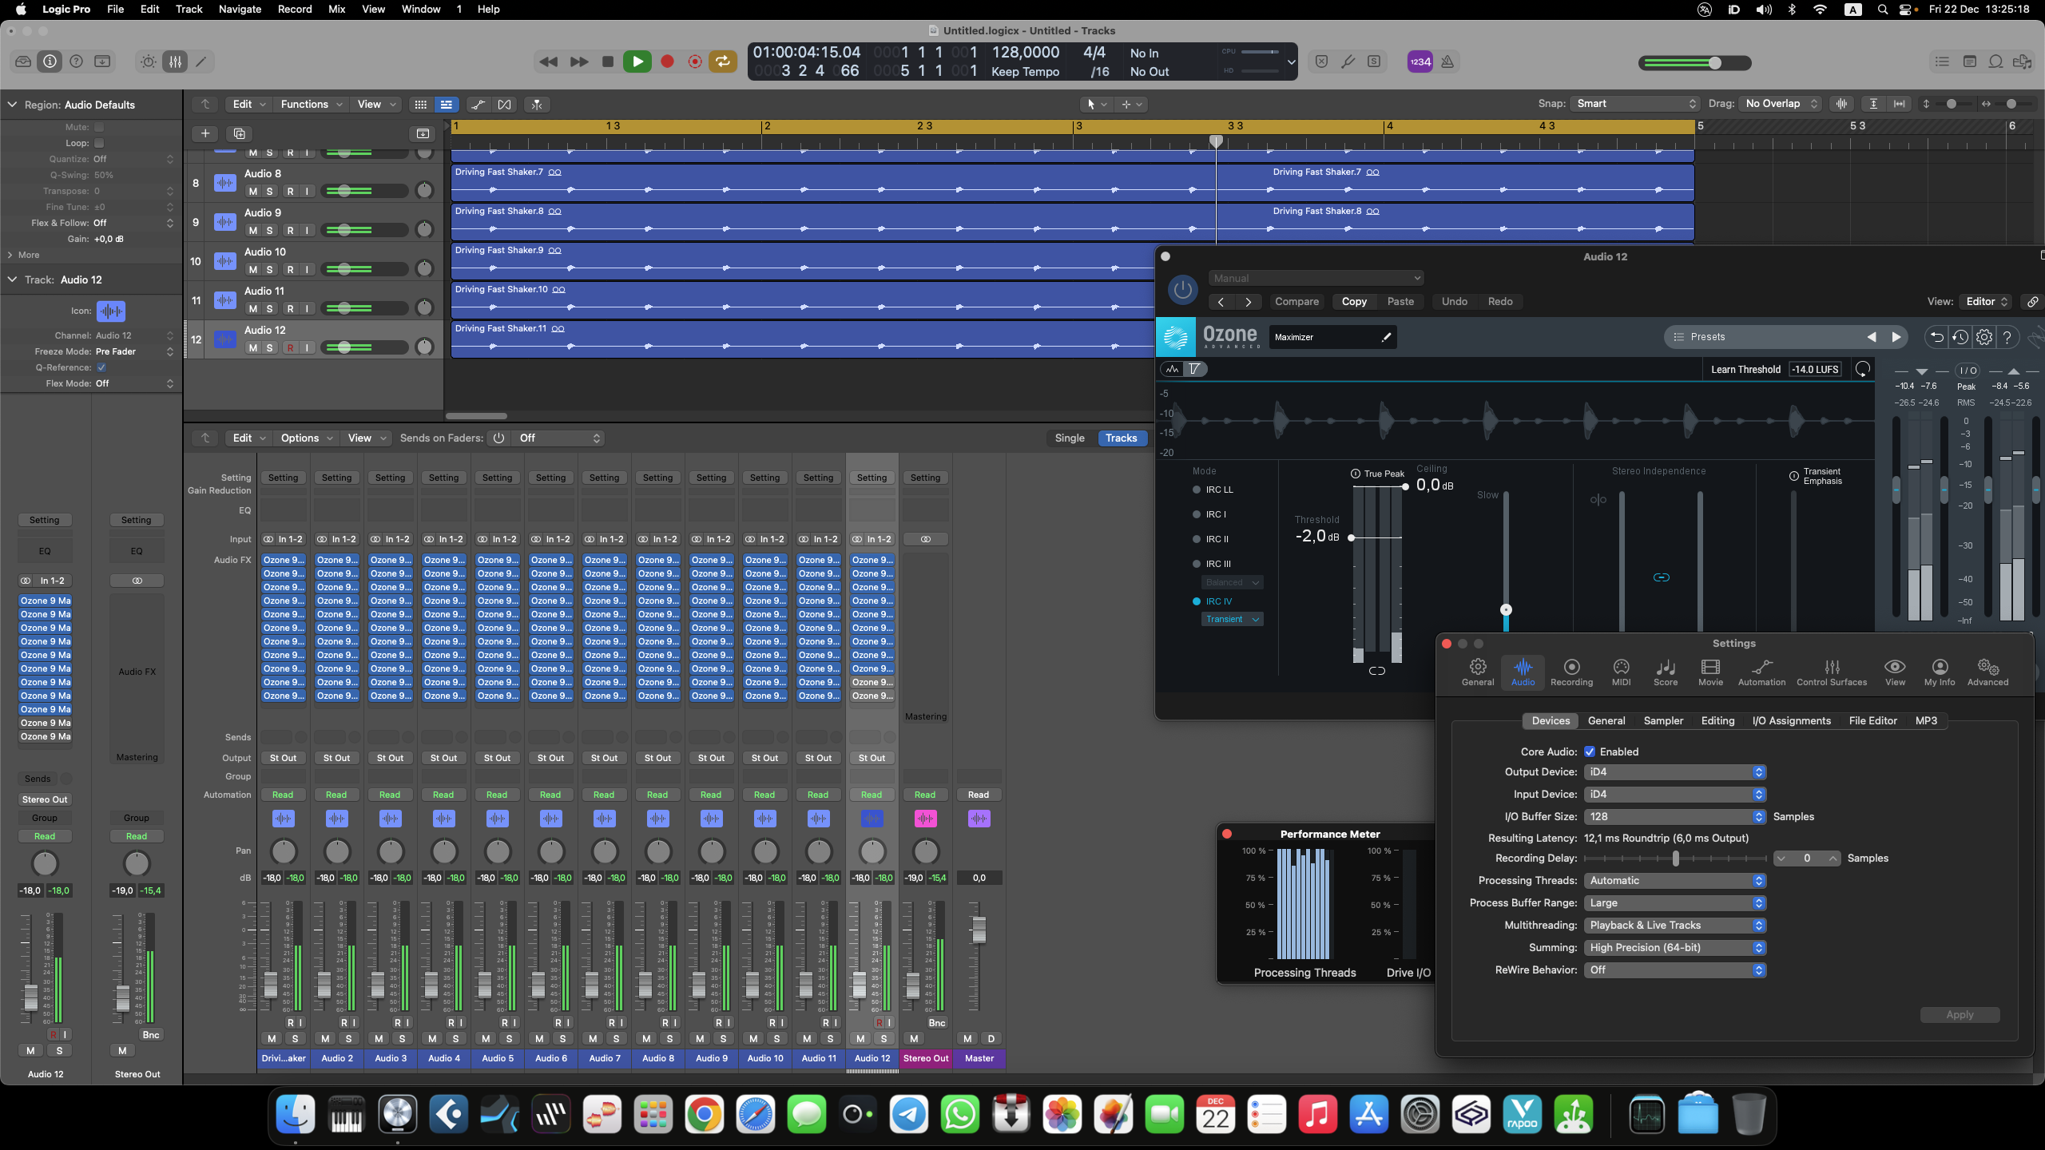
Task: Click the stereo link icon in Ozone
Action: [1661, 577]
